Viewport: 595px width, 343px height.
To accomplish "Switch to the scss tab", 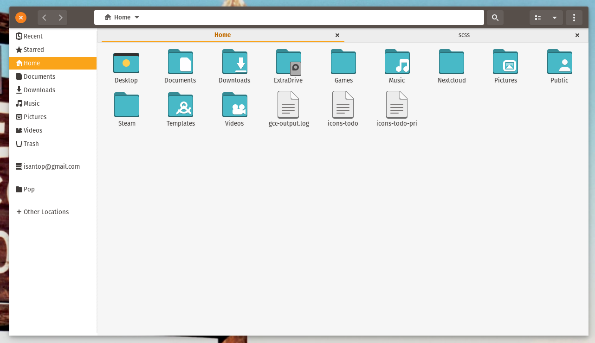I will (x=464, y=35).
